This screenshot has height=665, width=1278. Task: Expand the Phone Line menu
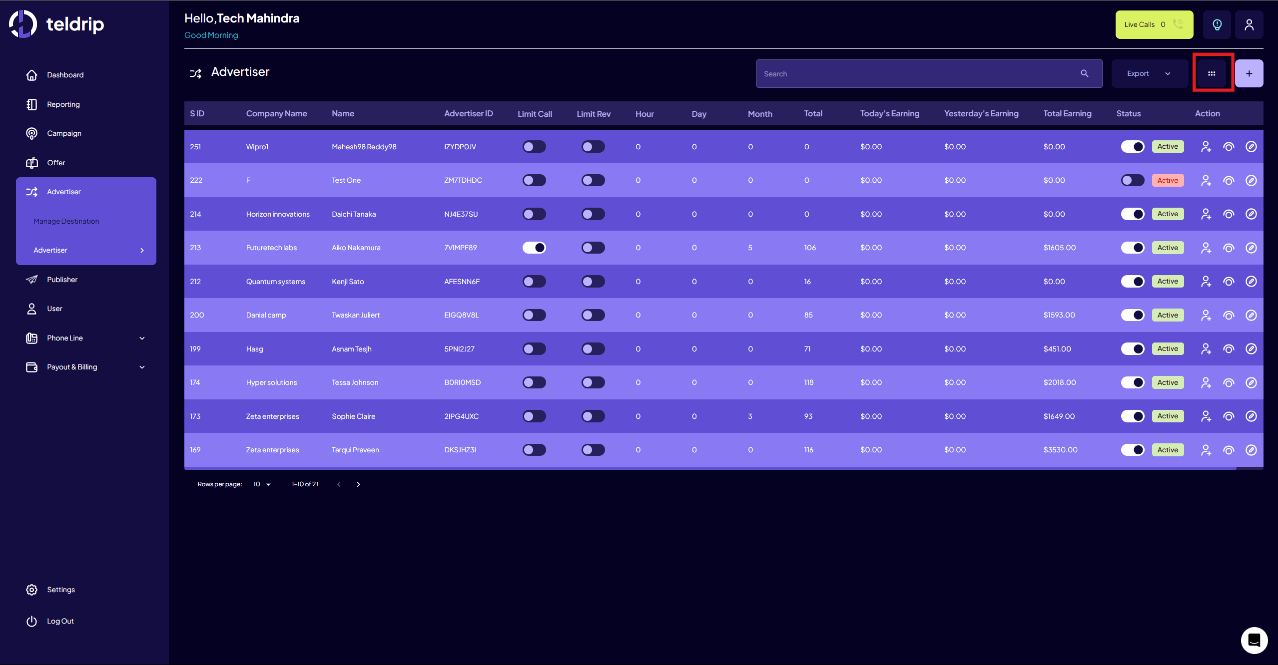65,338
